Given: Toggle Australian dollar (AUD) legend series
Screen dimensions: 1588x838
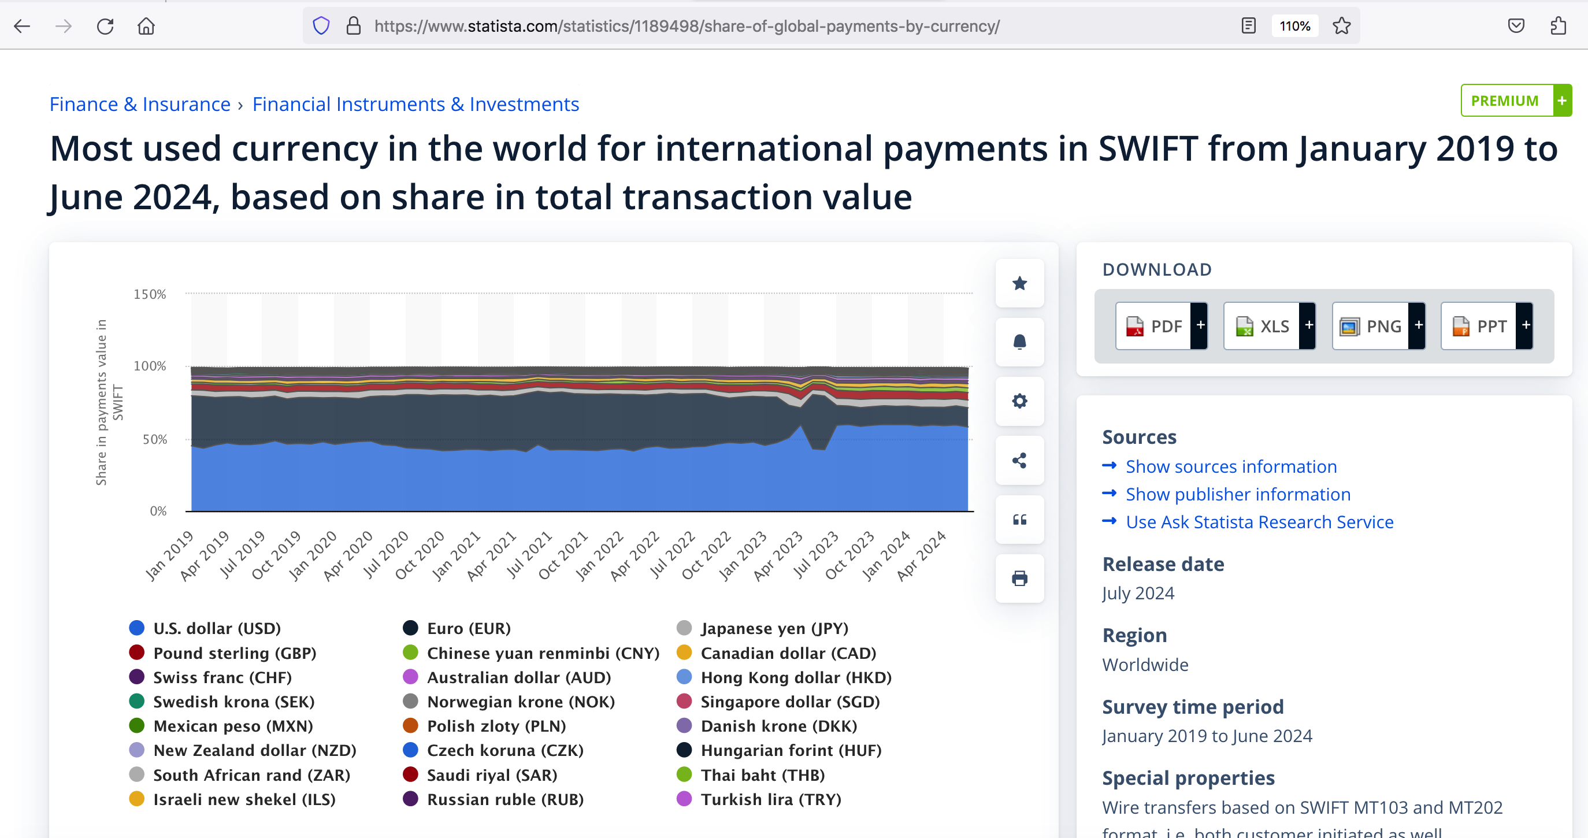Looking at the screenshot, I should click(507, 678).
